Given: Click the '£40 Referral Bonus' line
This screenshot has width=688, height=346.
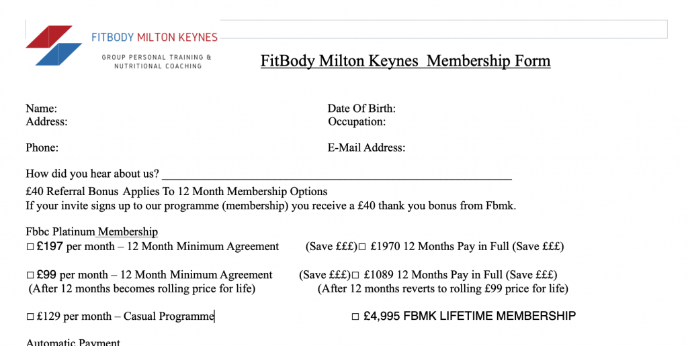Looking at the screenshot, I should pos(177,191).
